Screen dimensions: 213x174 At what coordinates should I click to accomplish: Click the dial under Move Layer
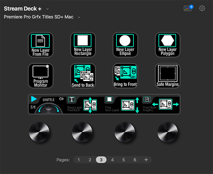82,132
